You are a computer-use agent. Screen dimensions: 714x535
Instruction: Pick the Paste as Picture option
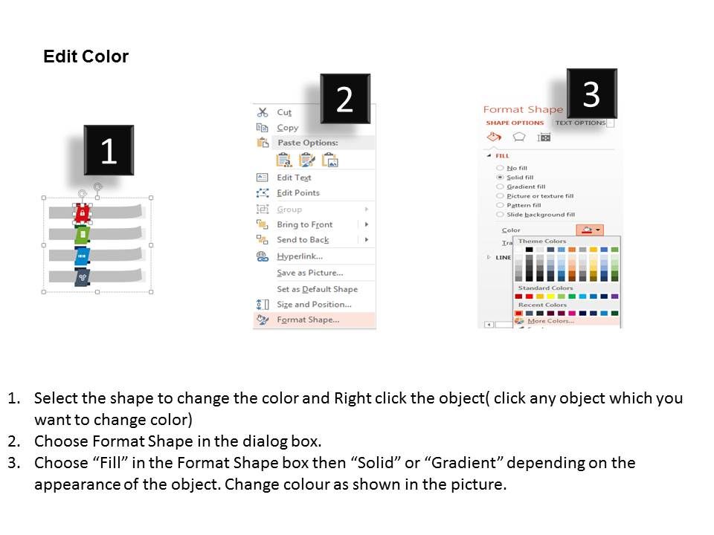(x=328, y=160)
